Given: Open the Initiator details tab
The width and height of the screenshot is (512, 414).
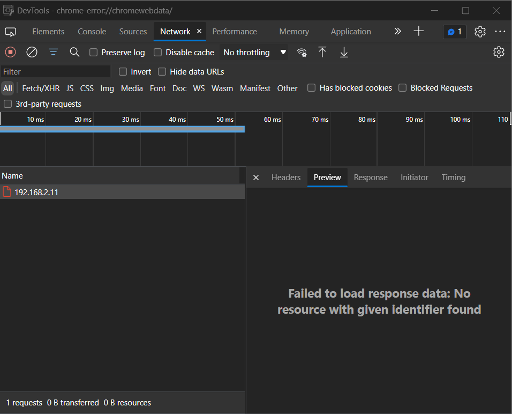Looking at the screenshot, I should 414,178.
